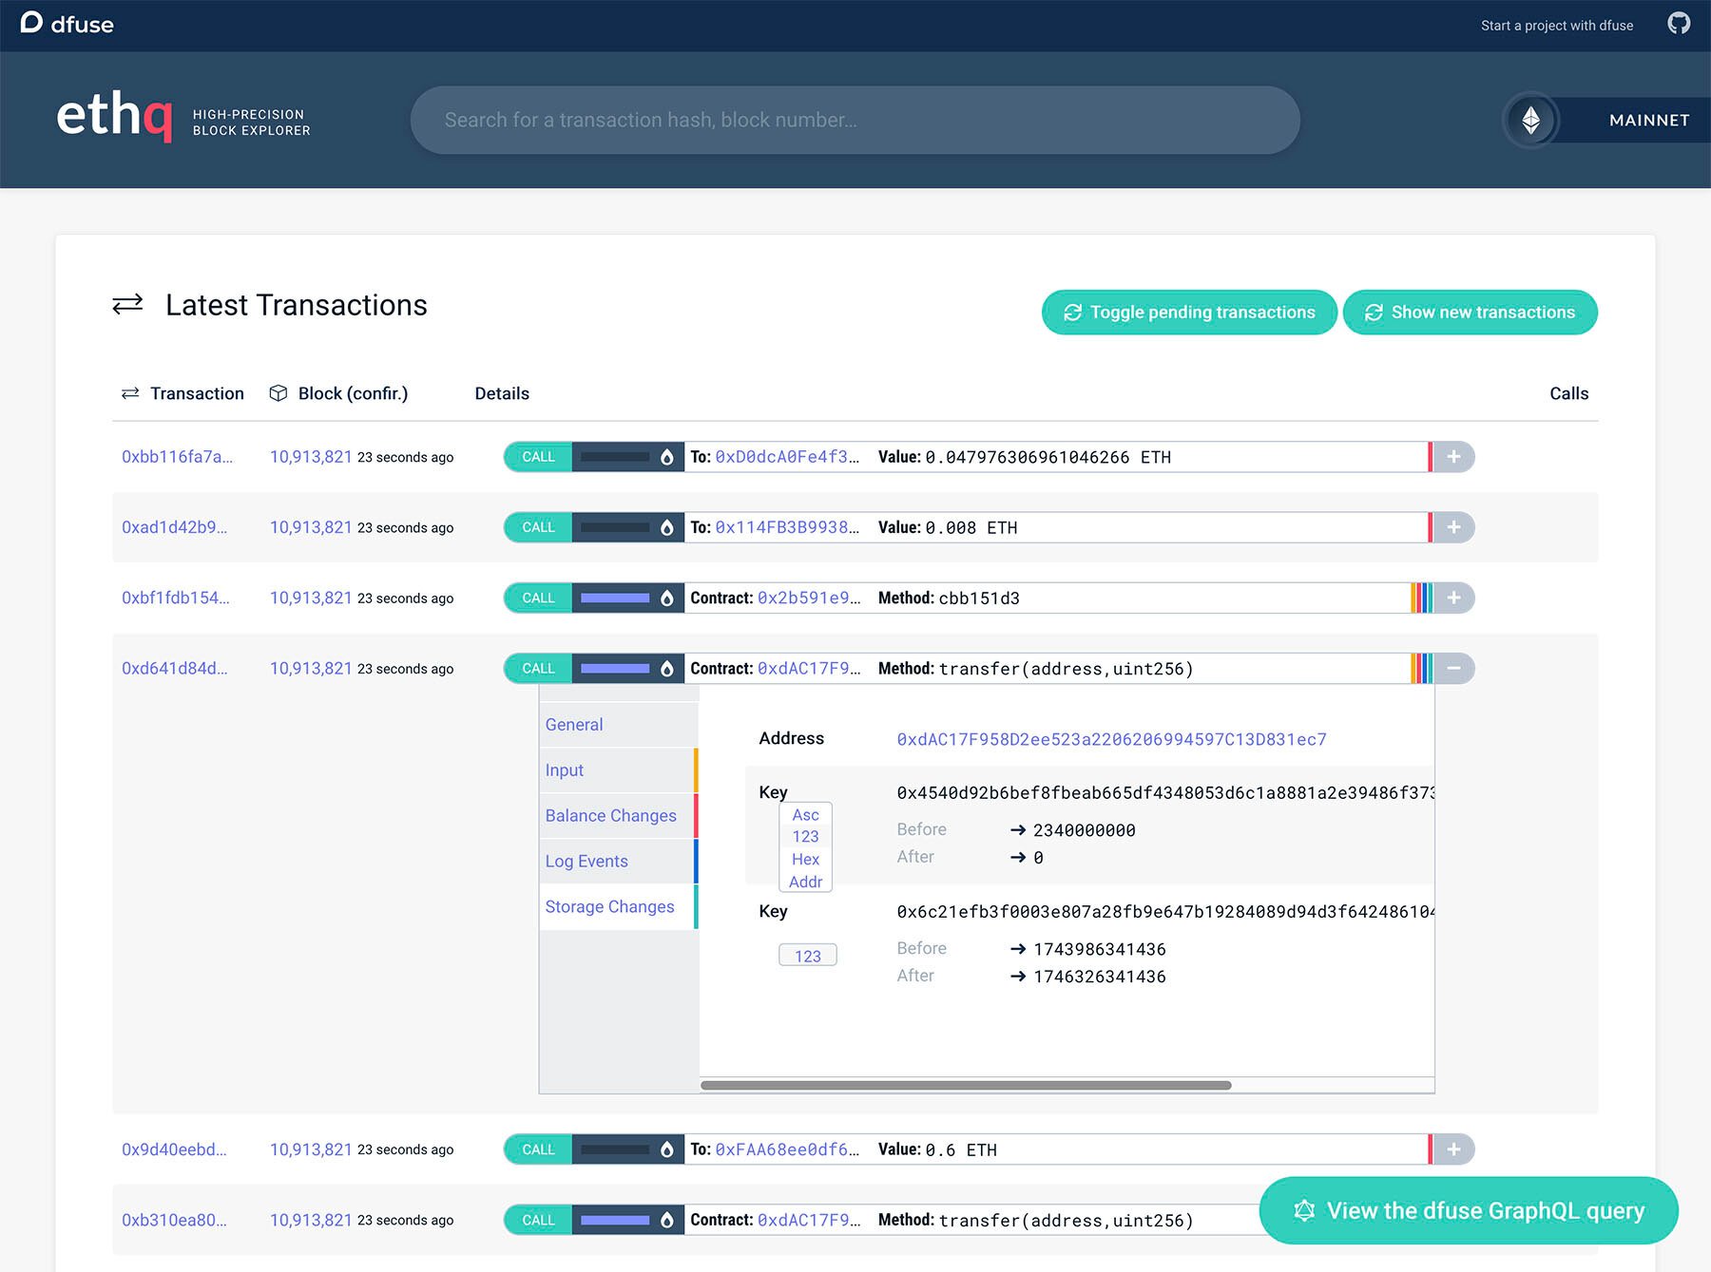Click the Latest Transactions arrows icon
1711x1272 pixels.
tap(127, 304)
